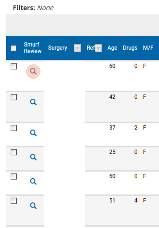Open the Ref column dropdown arrow

[98, 48]
